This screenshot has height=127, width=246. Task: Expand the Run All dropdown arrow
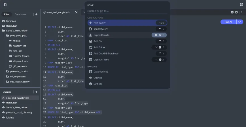tap(240, 22)
